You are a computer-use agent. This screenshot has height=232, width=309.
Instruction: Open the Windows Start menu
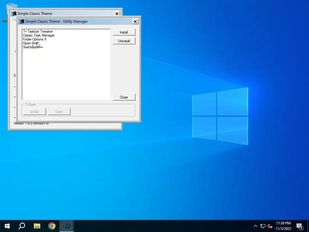(7, 226)
